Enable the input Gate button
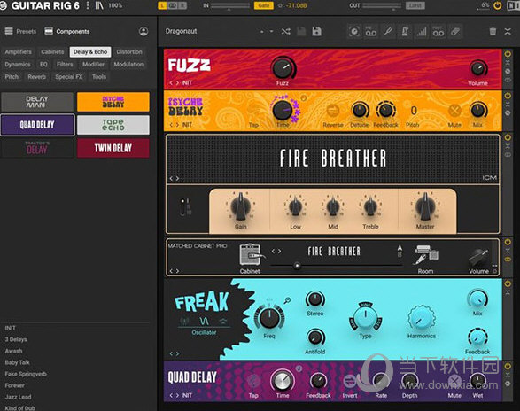Screen dimensions: 520x411 264,5
